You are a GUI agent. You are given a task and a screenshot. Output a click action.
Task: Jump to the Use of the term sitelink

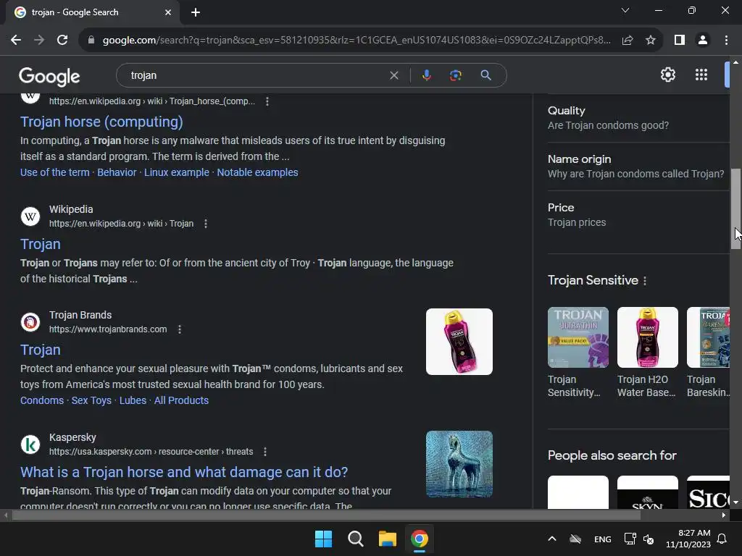point(55,172)
